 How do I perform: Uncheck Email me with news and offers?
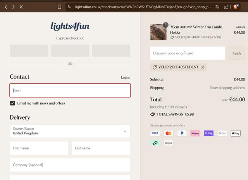click(x=12, y=103)
